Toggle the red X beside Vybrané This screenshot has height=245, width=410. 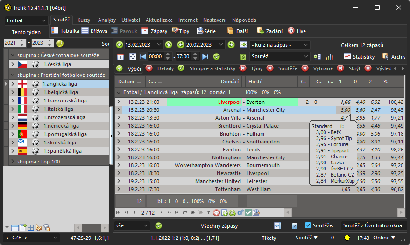[x=305, y=68]
